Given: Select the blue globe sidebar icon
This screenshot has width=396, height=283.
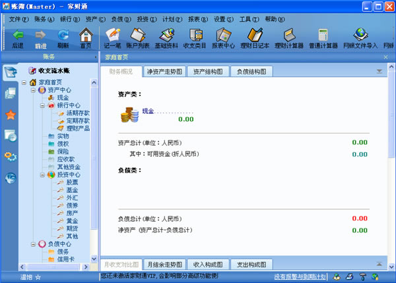Looking at the screenshot, I should coord(11,178).
